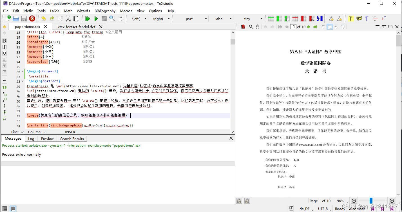Screen dimensions: 402x212
Task: Redo the last undone edit
Action: (52, 19)
